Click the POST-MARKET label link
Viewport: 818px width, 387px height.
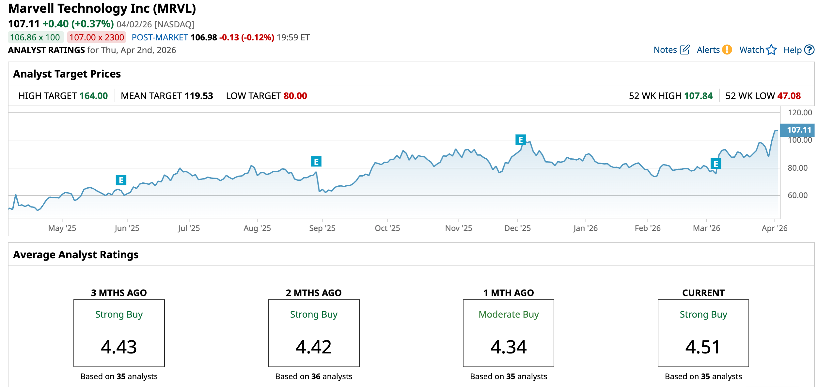pos(160,37)
